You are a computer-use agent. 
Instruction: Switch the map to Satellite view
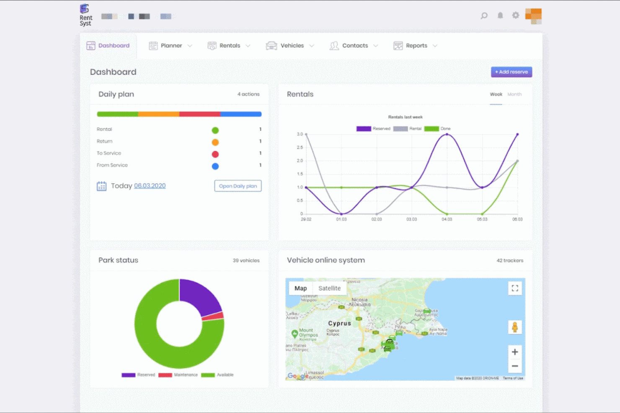(x=330, y=288)
